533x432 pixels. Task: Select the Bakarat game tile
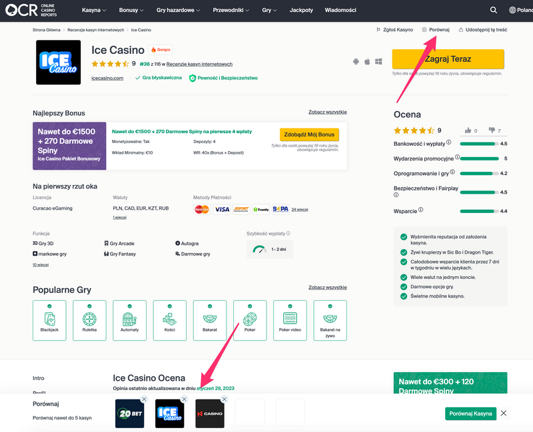point(210,320)
